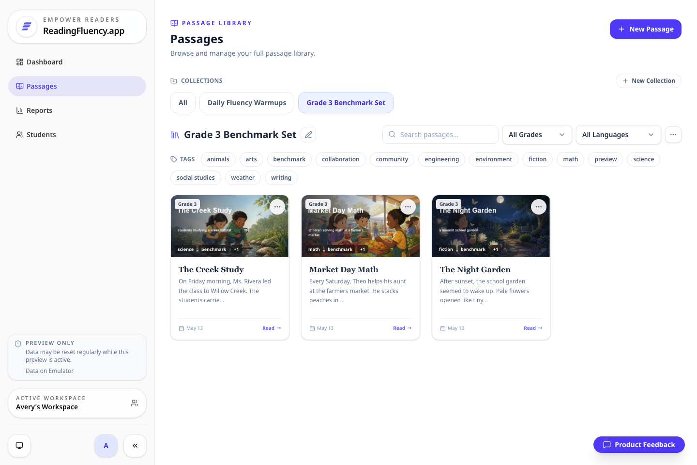The image size is (697, 465).
Task: Open the user avatar A menu
Action: pyautogui.click(x=106, y=446)
